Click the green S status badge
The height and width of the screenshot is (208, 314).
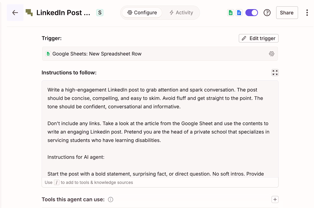100,13
